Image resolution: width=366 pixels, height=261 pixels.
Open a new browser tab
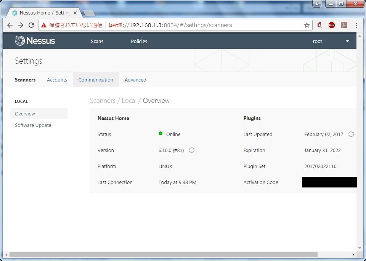pyautogui.click(x=89, y=13)
